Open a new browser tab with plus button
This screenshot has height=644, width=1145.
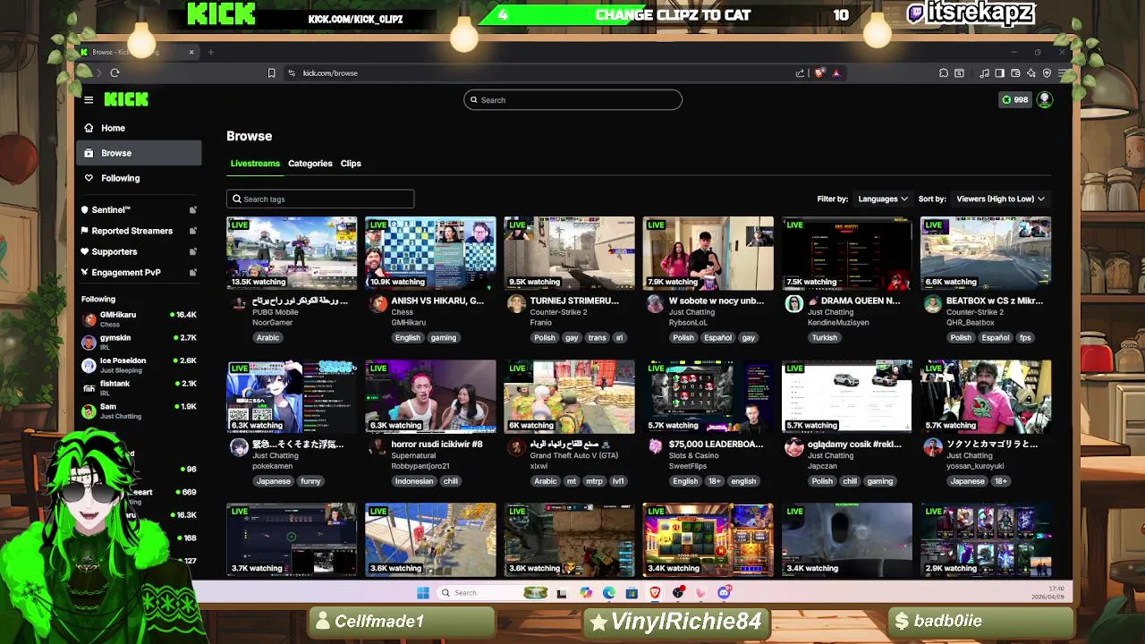(210, 52)
